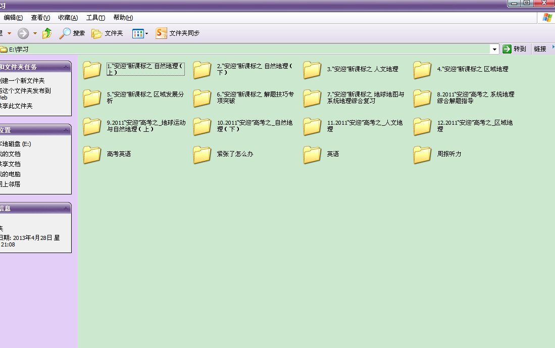Select the 3."安迎"新课标之 人文地理 folder
Viewport: 555px width, 348px height.
[312, 70]
